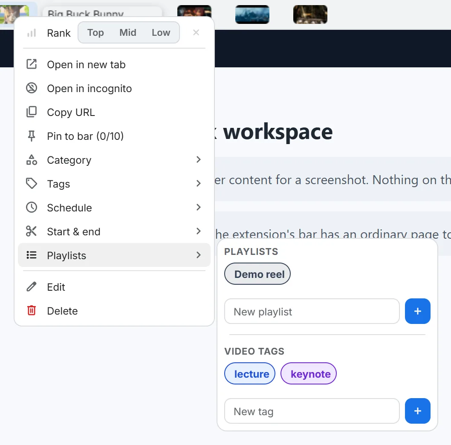Expand the Playlists submenu chevron
Image resolution: width=451 pixels, height=445 pixels.
[x=199, y=255]
